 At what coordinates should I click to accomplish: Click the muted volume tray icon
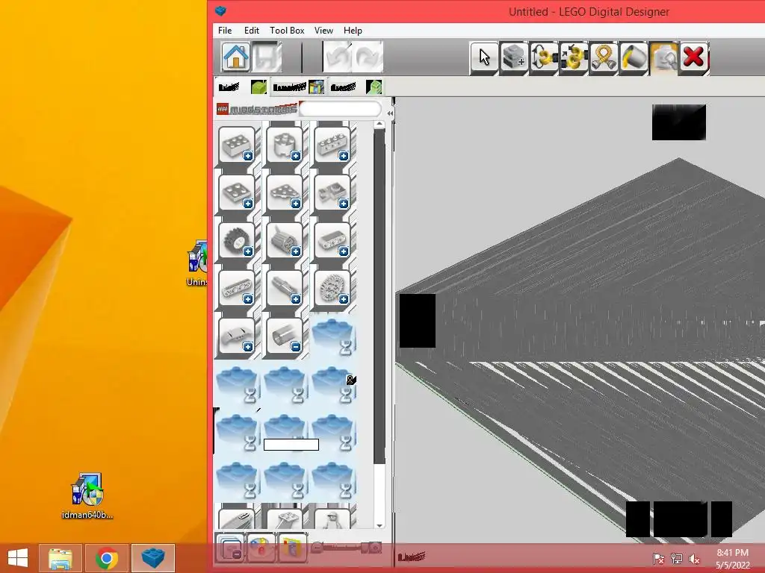(x=694, y=559)
